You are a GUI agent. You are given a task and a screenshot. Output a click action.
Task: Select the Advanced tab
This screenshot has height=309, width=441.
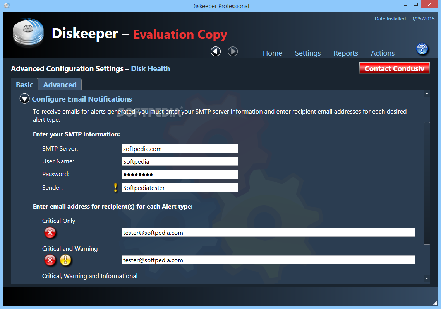[60, 85]
